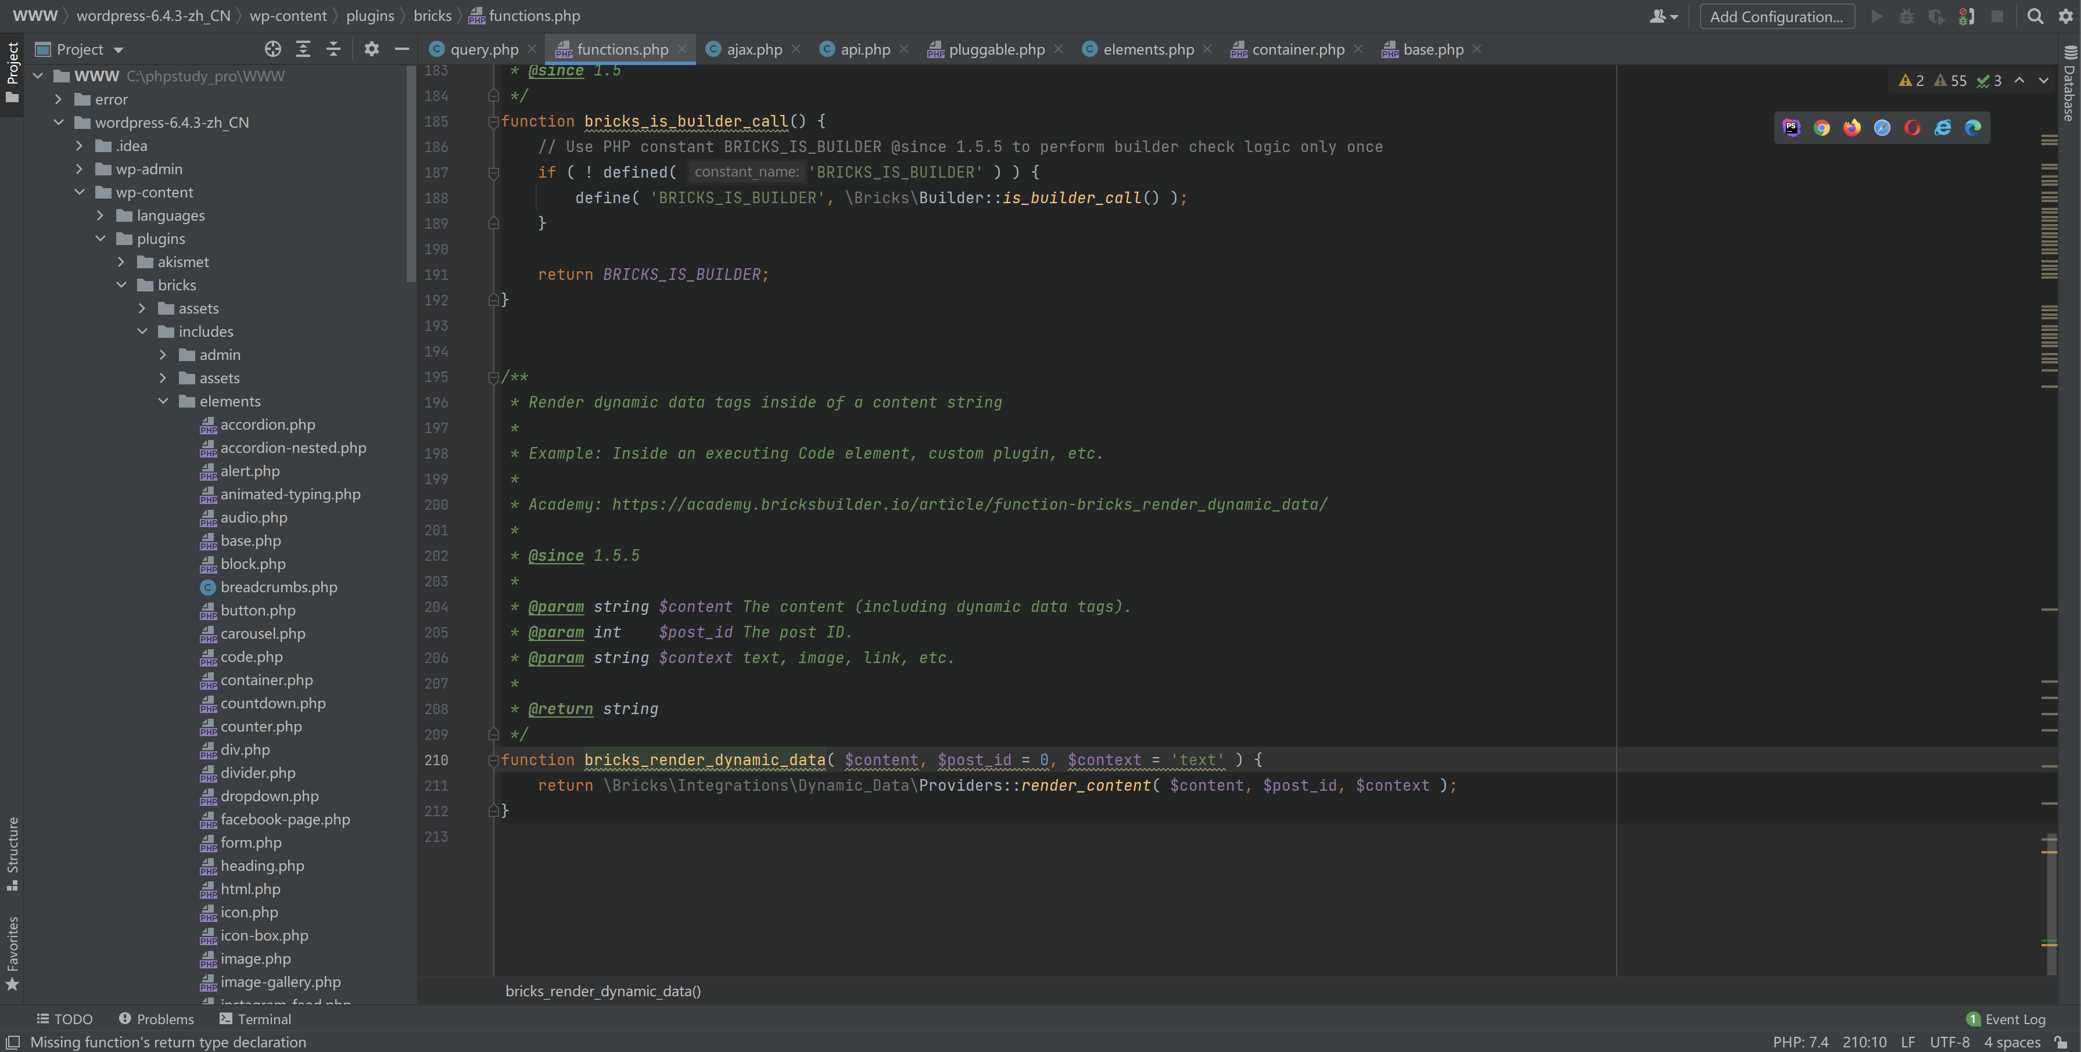Toggle fold marker on line 185 function

click(x=493, y=121)
